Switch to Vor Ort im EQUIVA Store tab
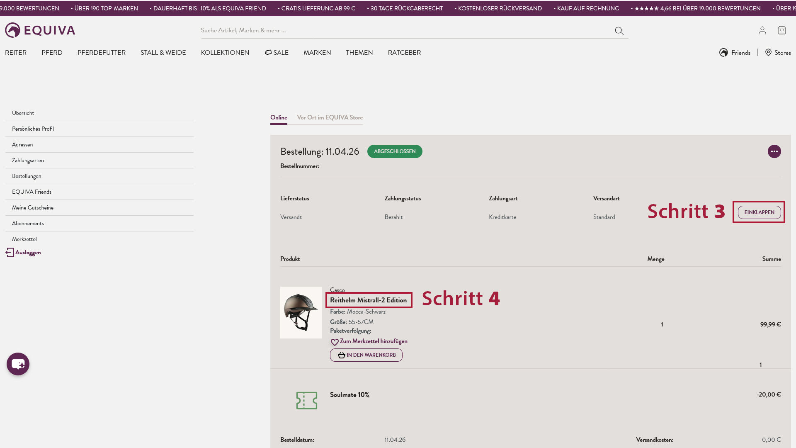The width and height of the screenshot is (796, 448). (x=330, y=118)
